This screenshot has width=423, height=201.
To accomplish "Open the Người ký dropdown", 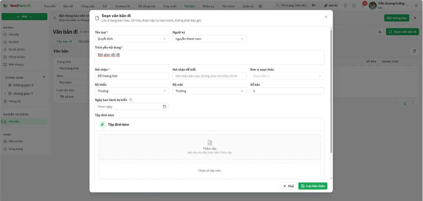I will [210, 39].
